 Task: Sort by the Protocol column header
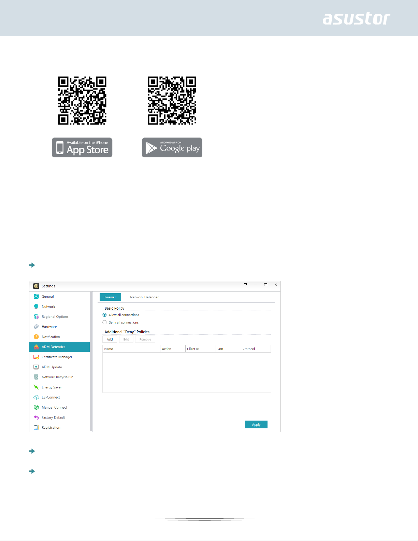pos(256,349)
